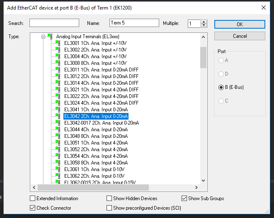Enable the Extended Information checkbox
Image resolution: width=274 pixels, height=218 pixels.
click(32, 198)
